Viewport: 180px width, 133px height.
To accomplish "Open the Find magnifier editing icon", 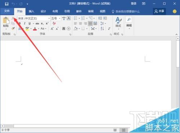I will click(129, 19).
